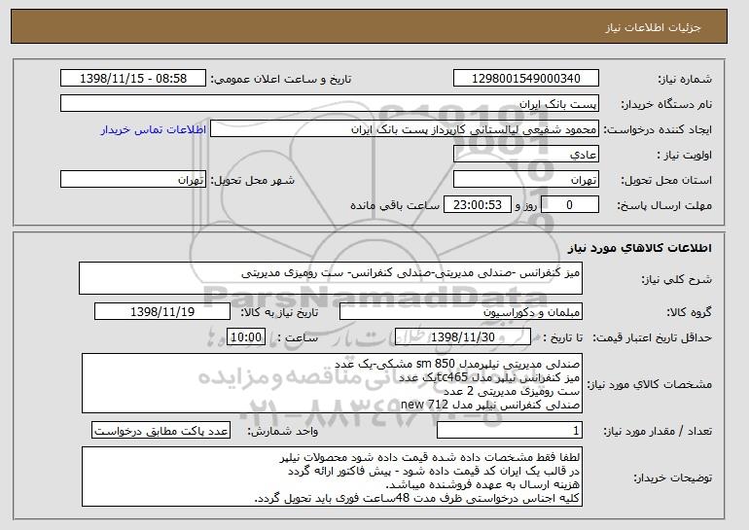
Task: Click the label 'استان محل تحویل:'
Action: pyautogui.click(x=666, y=180)
